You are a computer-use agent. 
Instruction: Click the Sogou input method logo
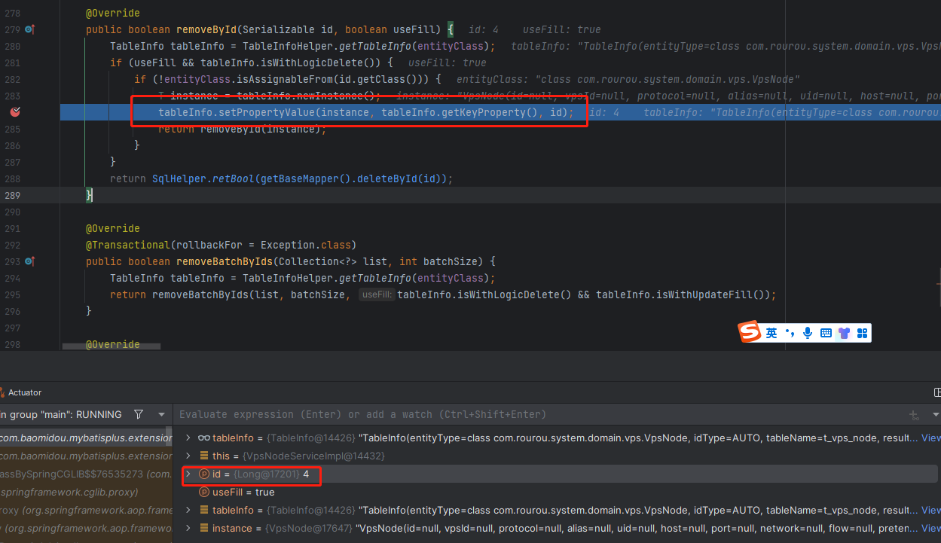(x=750, y=332)
